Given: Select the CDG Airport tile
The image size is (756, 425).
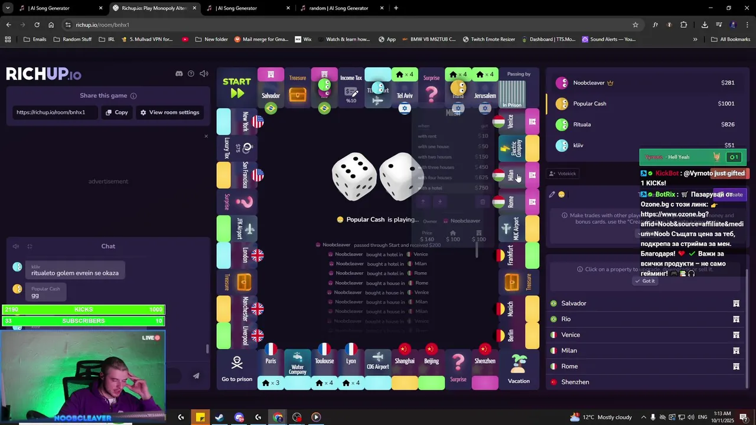Looking at the screenshot, I should 378,370.
